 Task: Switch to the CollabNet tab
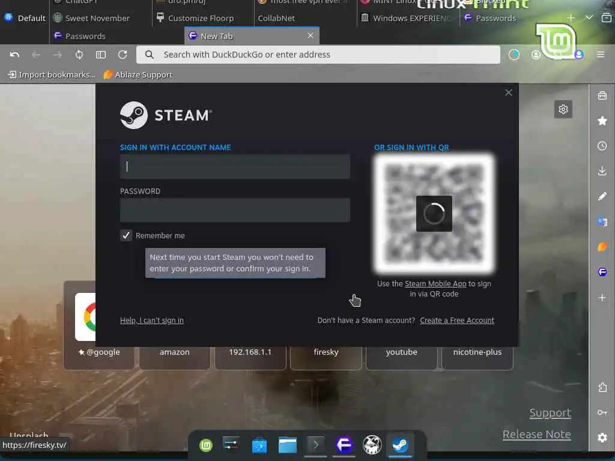click(x=276, y=18)
